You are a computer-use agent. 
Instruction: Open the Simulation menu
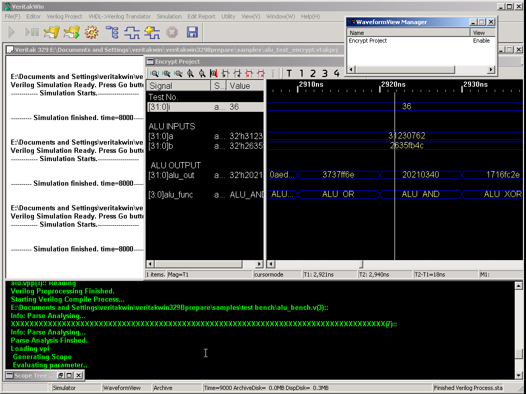point(169,16)
